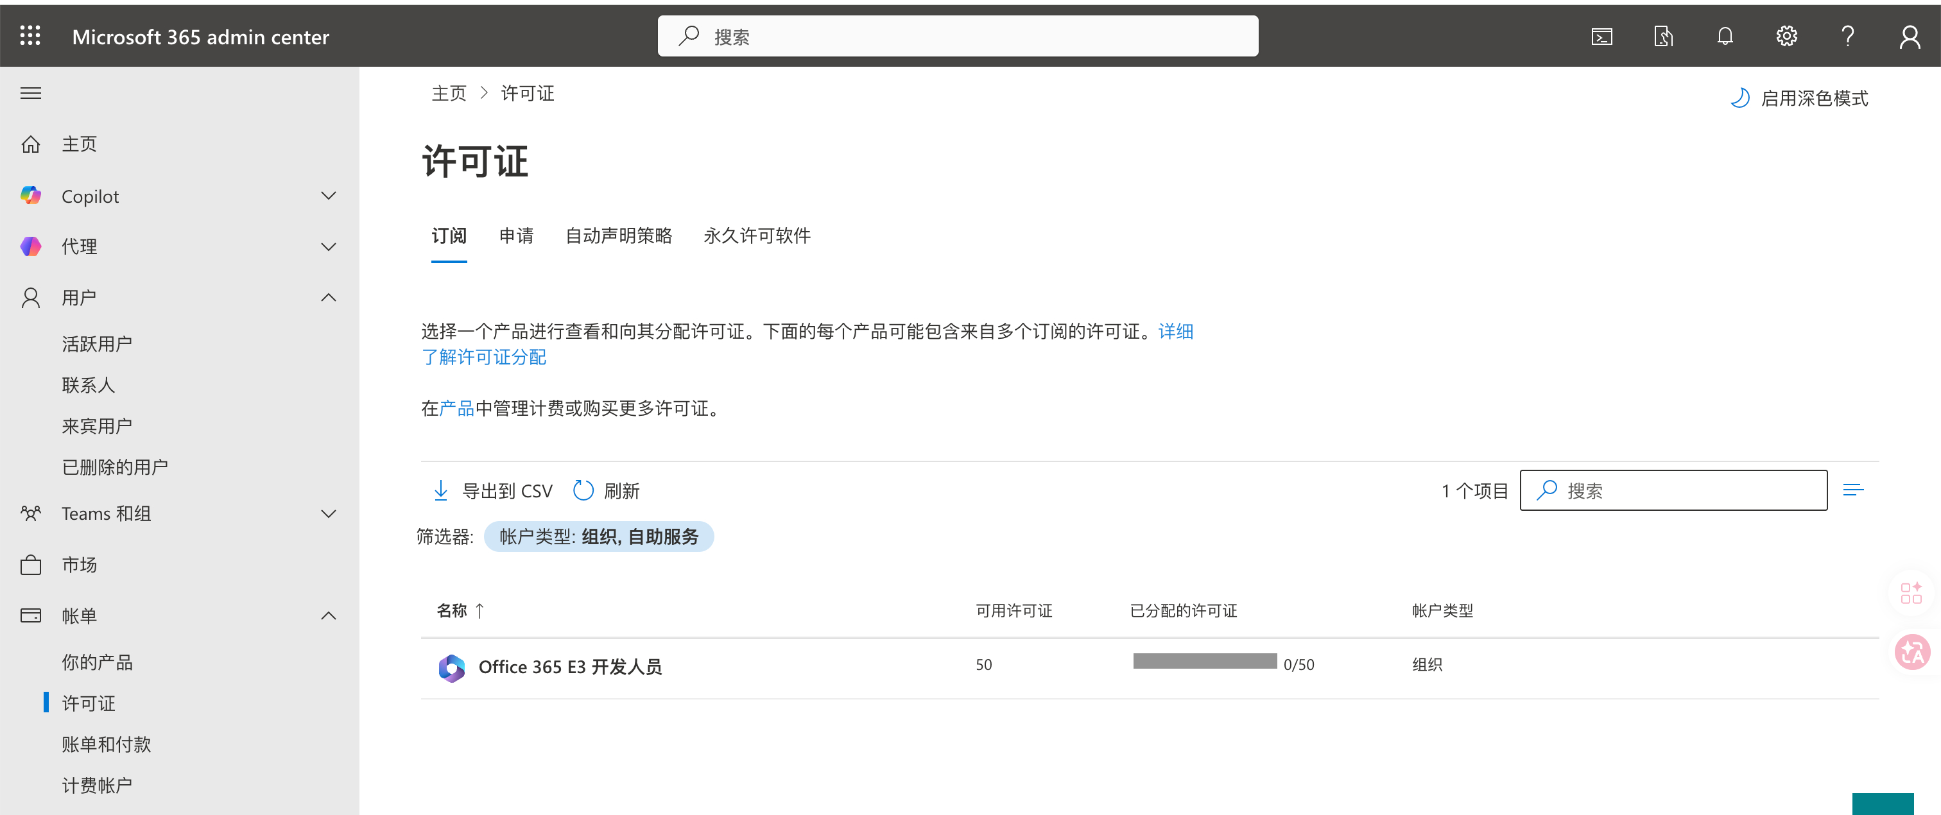Sort by the 可用许可证 column header

pyautogui.click(x=1014, y=611)
